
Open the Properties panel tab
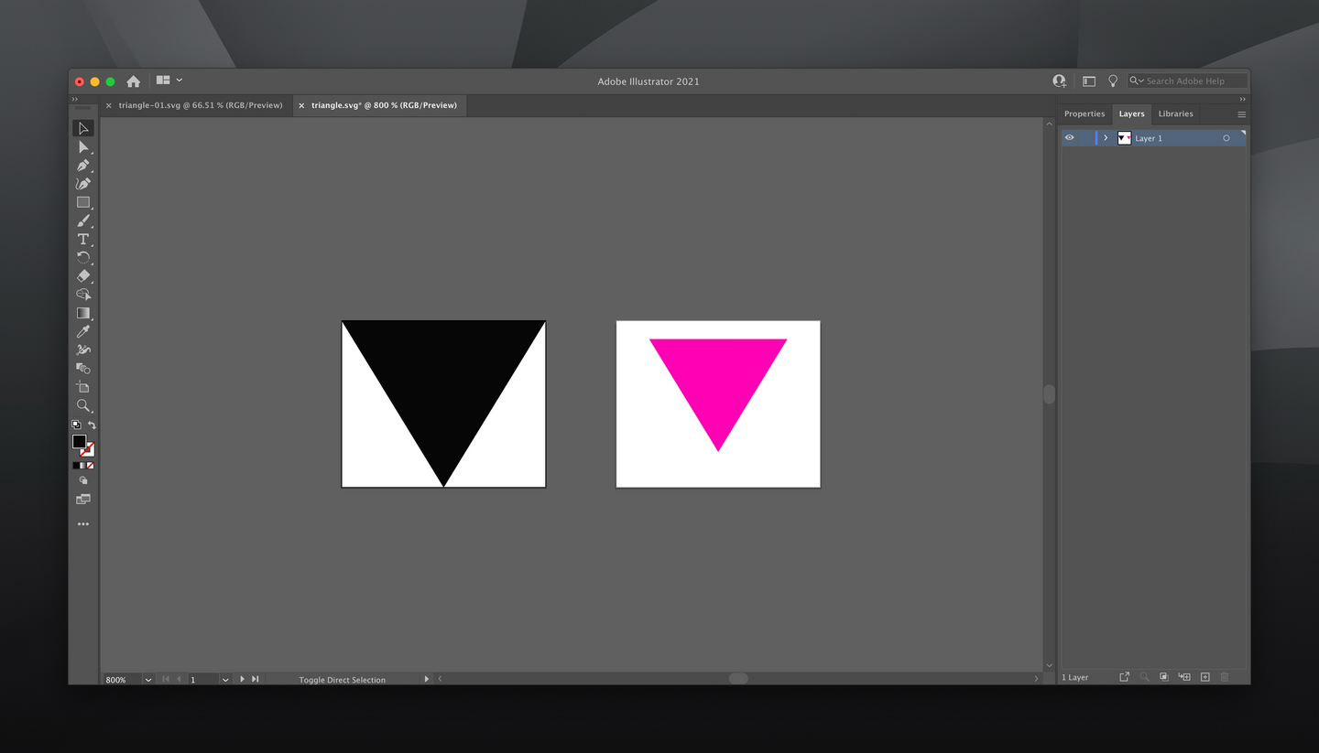1085,113
